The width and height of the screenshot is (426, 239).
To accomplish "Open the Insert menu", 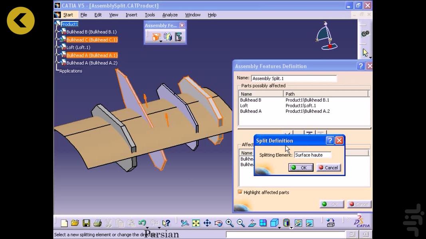I will tap(131, 15).
